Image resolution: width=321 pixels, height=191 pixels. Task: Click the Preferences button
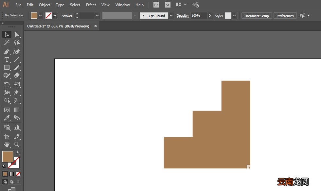[285, 16]
